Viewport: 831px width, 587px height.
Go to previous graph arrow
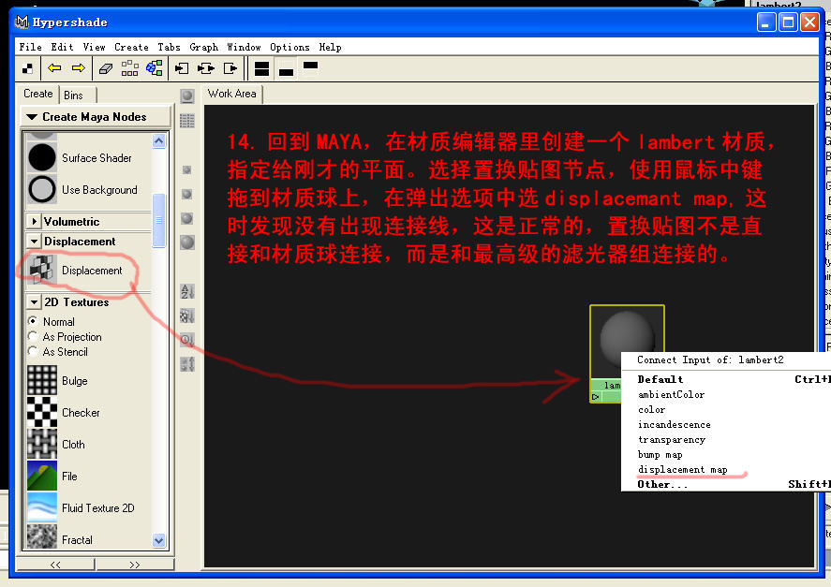pyautogui.click(x=54, y=67)
